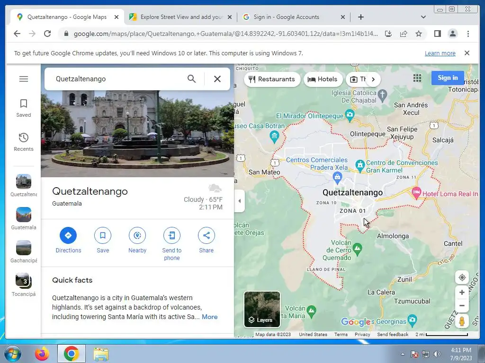The image size is (485, 363).
Task: Open the Google apps grid icon
Action: point(417,78)
